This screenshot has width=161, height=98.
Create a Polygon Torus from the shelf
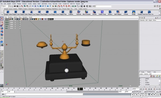[47, 12]
